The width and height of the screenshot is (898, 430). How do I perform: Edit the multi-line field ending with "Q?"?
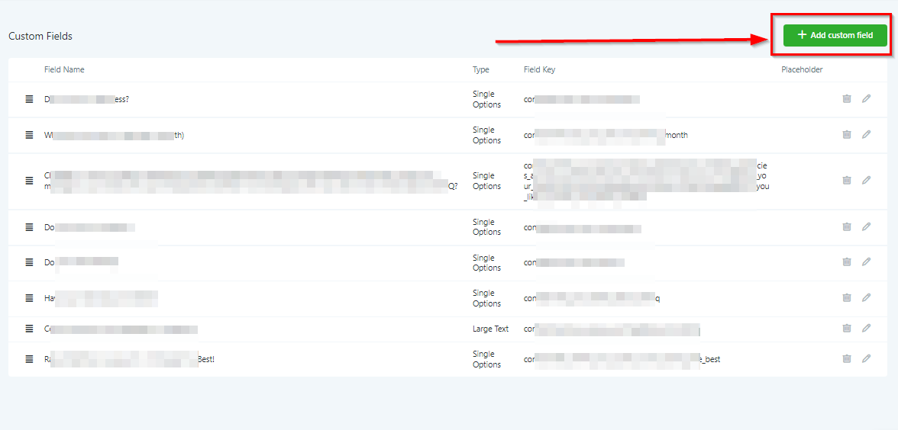click(x=866, y=181)
